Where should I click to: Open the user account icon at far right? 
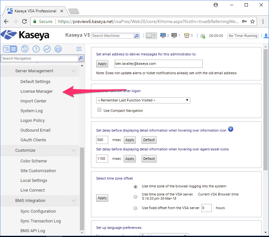(266, 36)
